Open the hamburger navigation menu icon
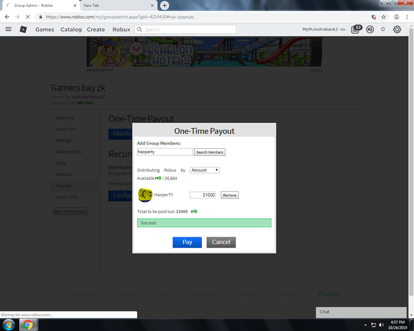Viewport: 414px width, 331px height. pos(9,29)
